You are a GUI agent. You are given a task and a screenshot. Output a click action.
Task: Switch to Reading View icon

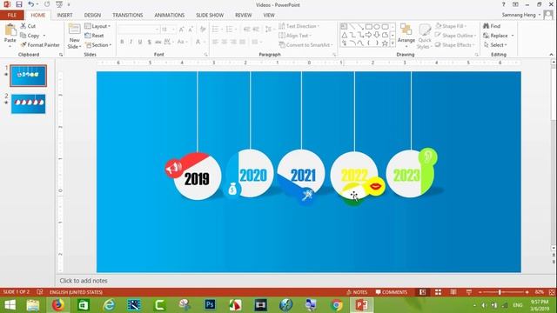[x=453, y=292]
